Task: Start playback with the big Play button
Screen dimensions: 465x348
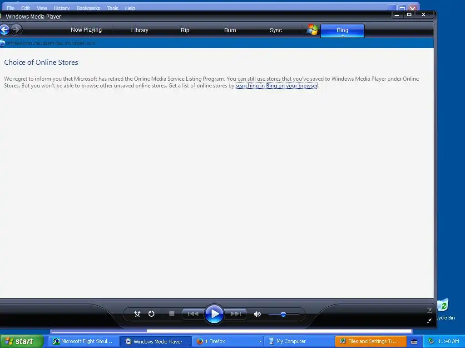Action: (214, 314)
